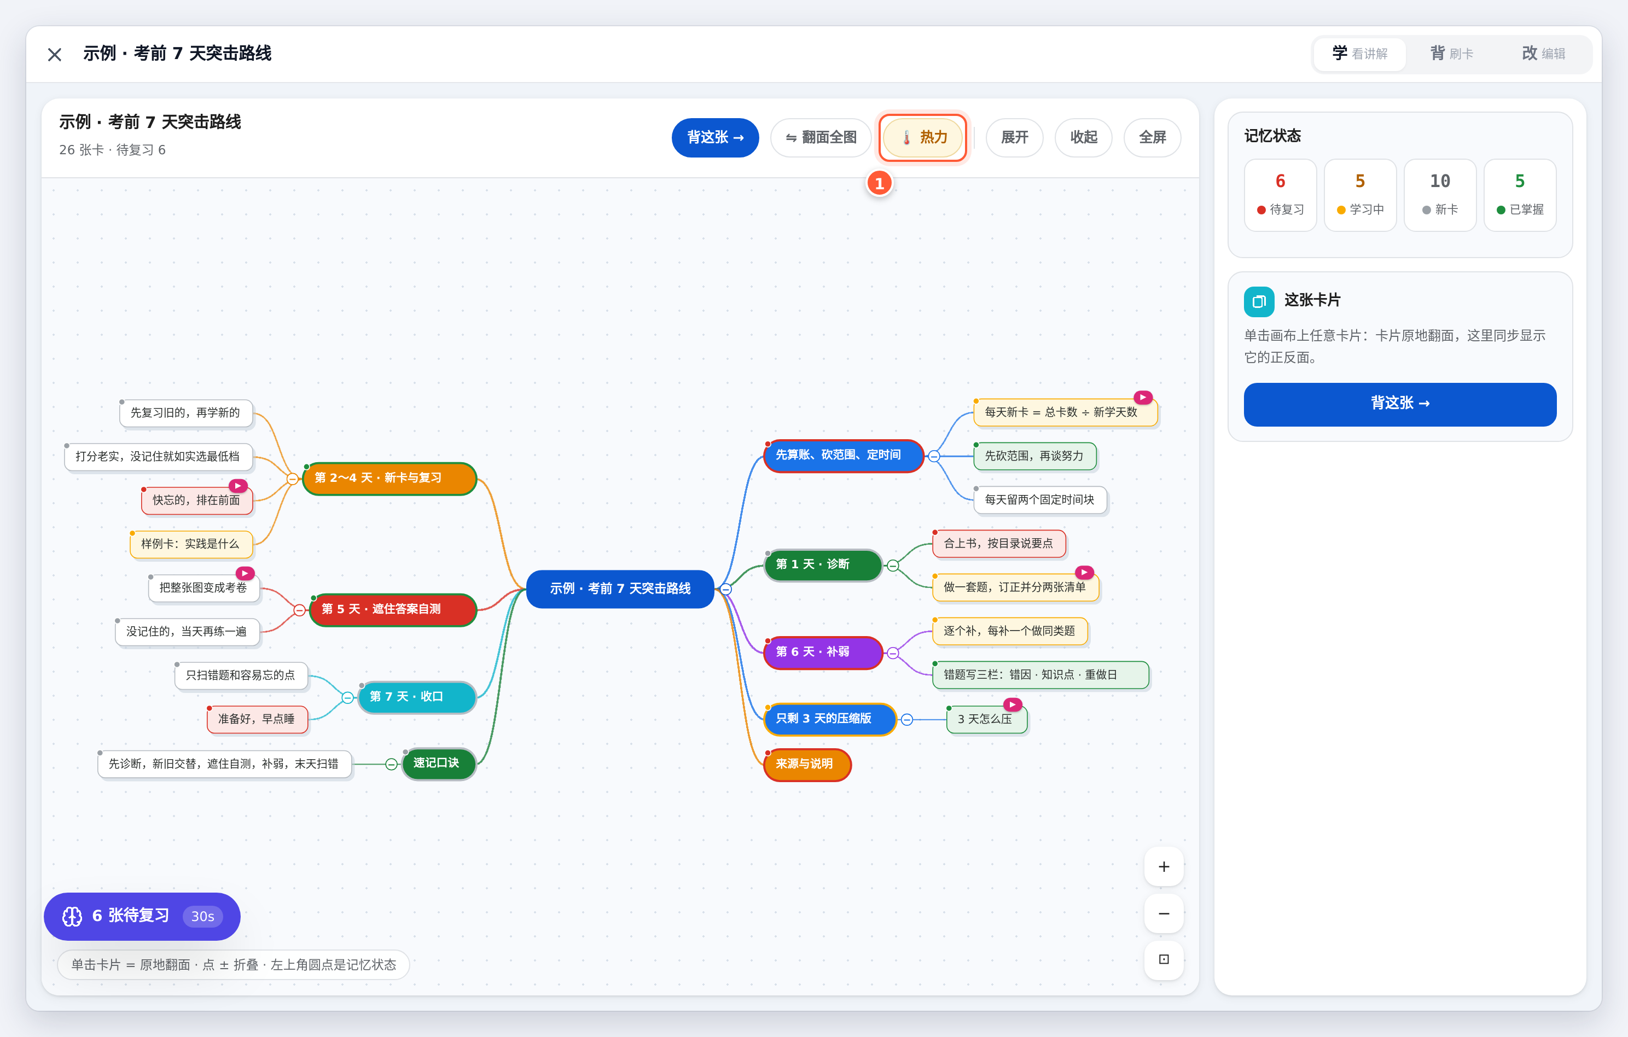The height and width of the screenshot is (1037, 1628).
Task: Toggle 翻面全图 flip-all button
Action: pyautogui.click(x=821, y=137)
